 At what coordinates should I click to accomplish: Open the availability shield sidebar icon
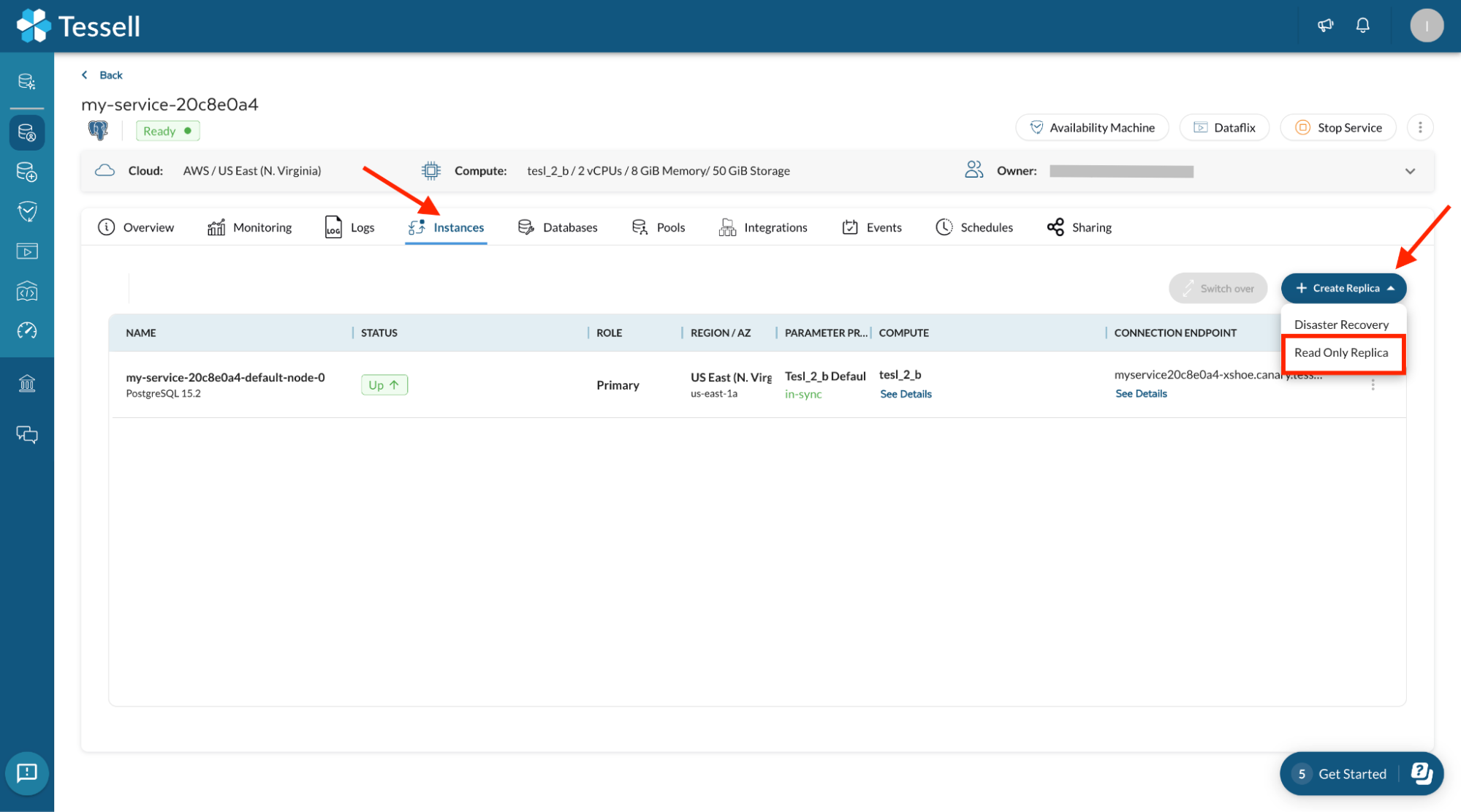[27, 212]
